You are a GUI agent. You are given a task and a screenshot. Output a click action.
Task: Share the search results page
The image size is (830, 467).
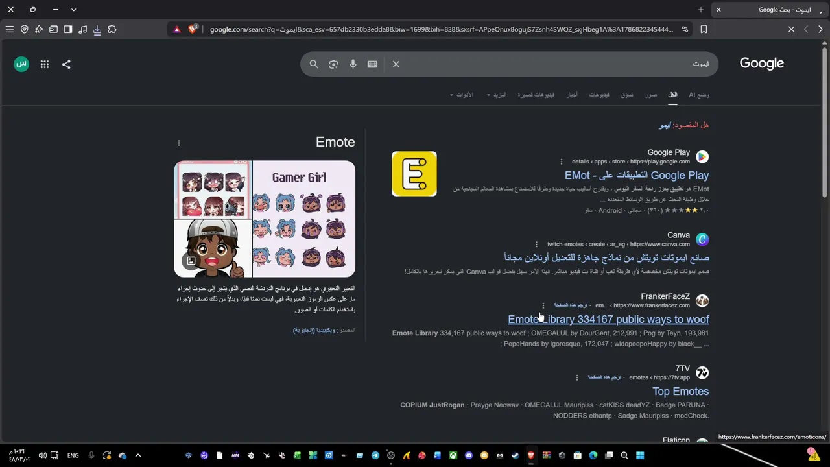tap(66, 64)
